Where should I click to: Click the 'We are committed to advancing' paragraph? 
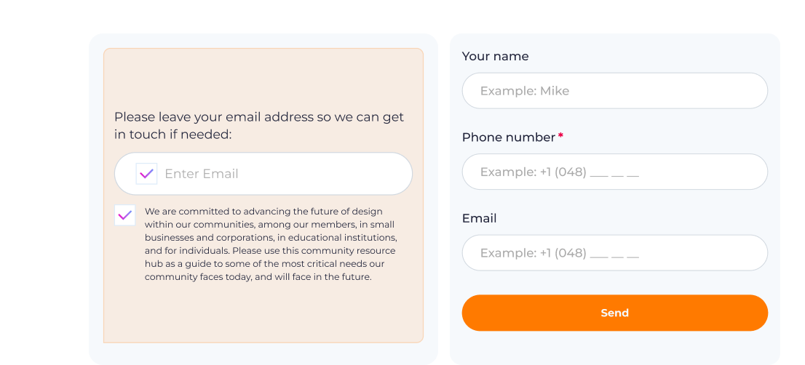[269, 244]
